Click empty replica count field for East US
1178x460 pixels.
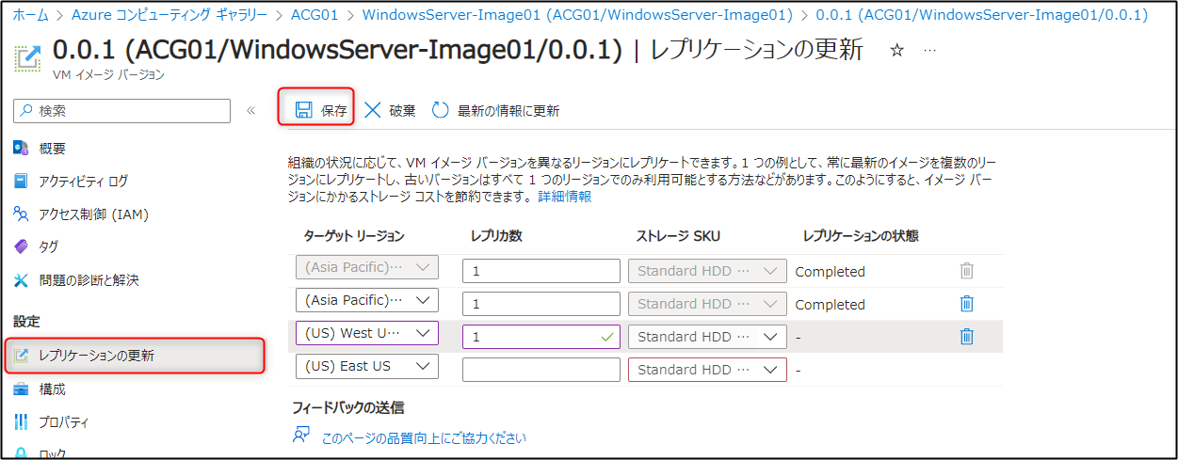click(x=541, y=370)
